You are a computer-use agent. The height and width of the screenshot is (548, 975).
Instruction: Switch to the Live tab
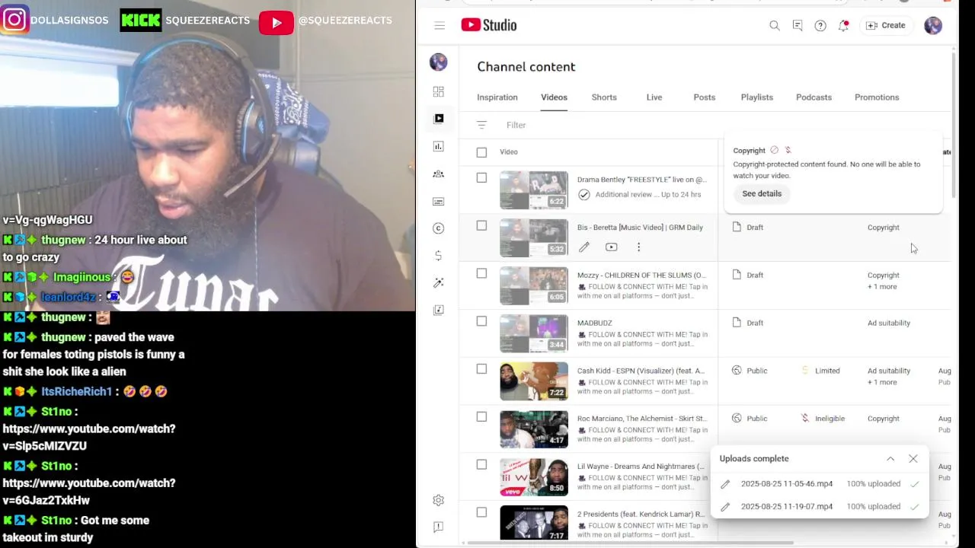coord(654,97)
